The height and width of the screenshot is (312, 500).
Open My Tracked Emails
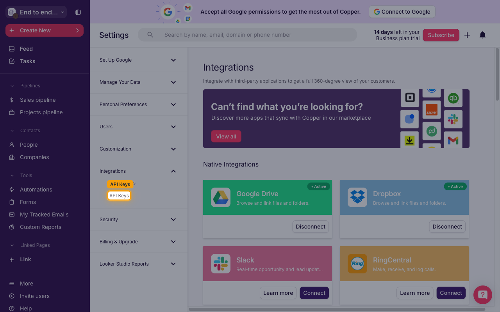(x=44, y=214)
